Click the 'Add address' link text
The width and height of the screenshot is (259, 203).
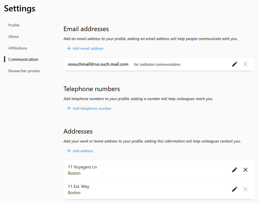[83, 151]
